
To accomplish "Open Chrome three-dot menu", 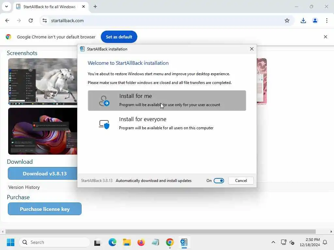I will click(327, 21).
